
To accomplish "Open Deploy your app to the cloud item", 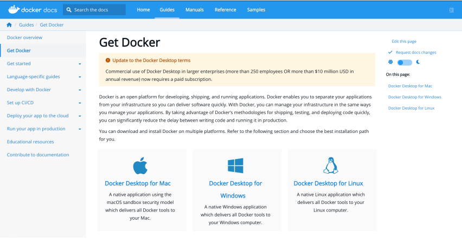I will [38, 116].
